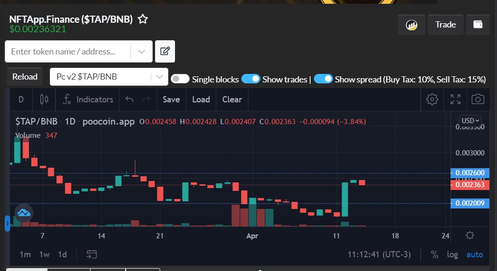Open chart settings gear
Image resolution: width=497 pixels, height=271 pixels.
click(x=432, y=99)
